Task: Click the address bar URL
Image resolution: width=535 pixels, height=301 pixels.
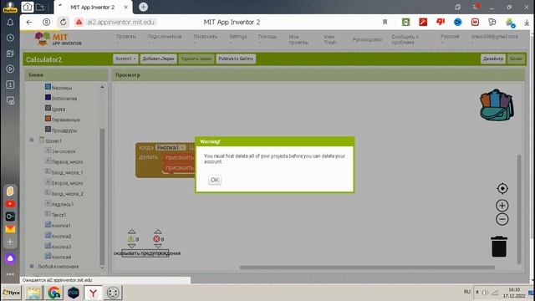Action: [120, 23]
